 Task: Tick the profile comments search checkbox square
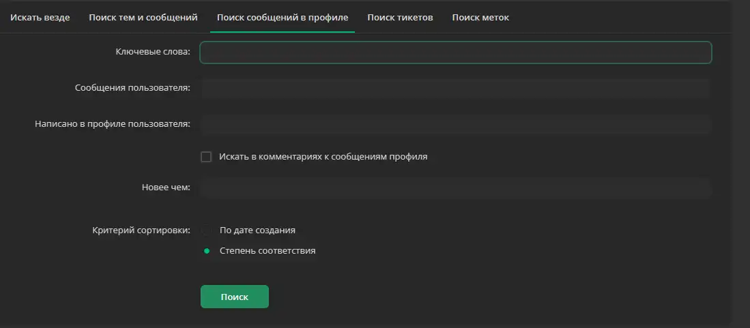[x=206, y=157]
